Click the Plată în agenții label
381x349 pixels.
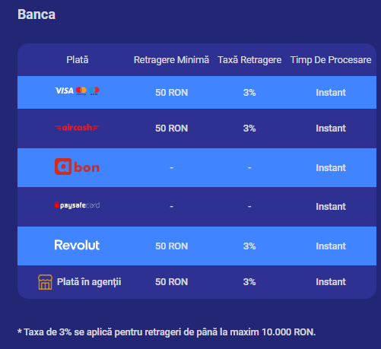pos(89,282)
